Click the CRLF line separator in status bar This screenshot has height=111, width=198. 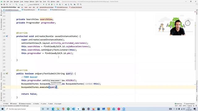180,106
